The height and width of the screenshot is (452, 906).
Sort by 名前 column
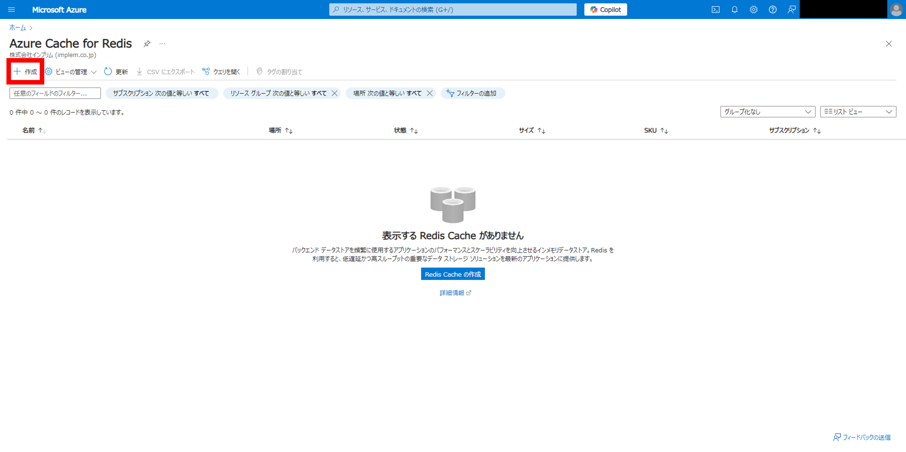pyautogui.click(x=34, y=130)
